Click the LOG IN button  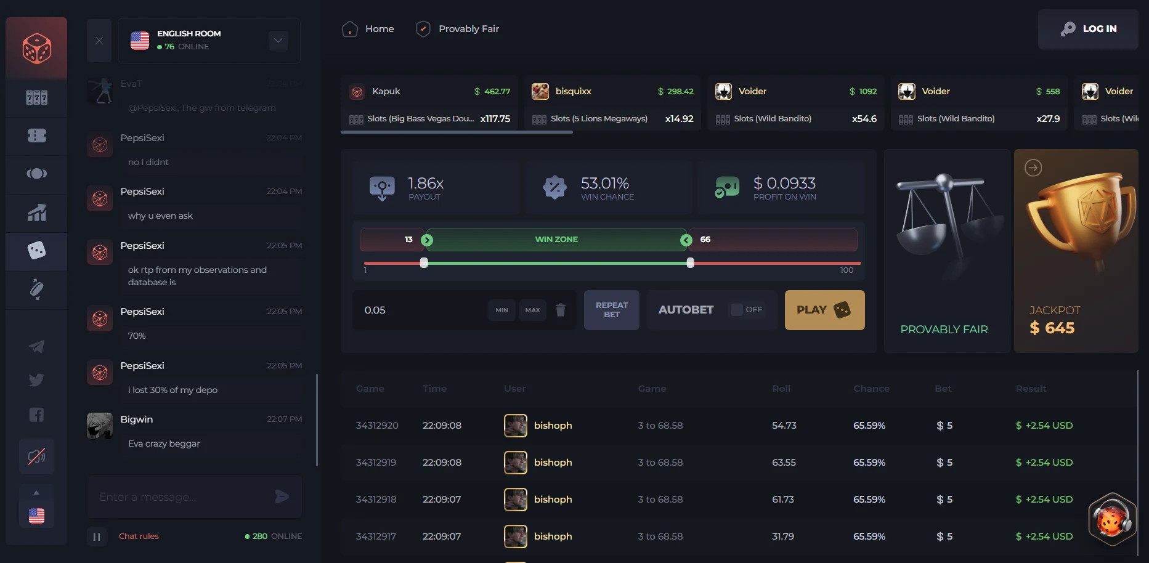[1088, 29]
